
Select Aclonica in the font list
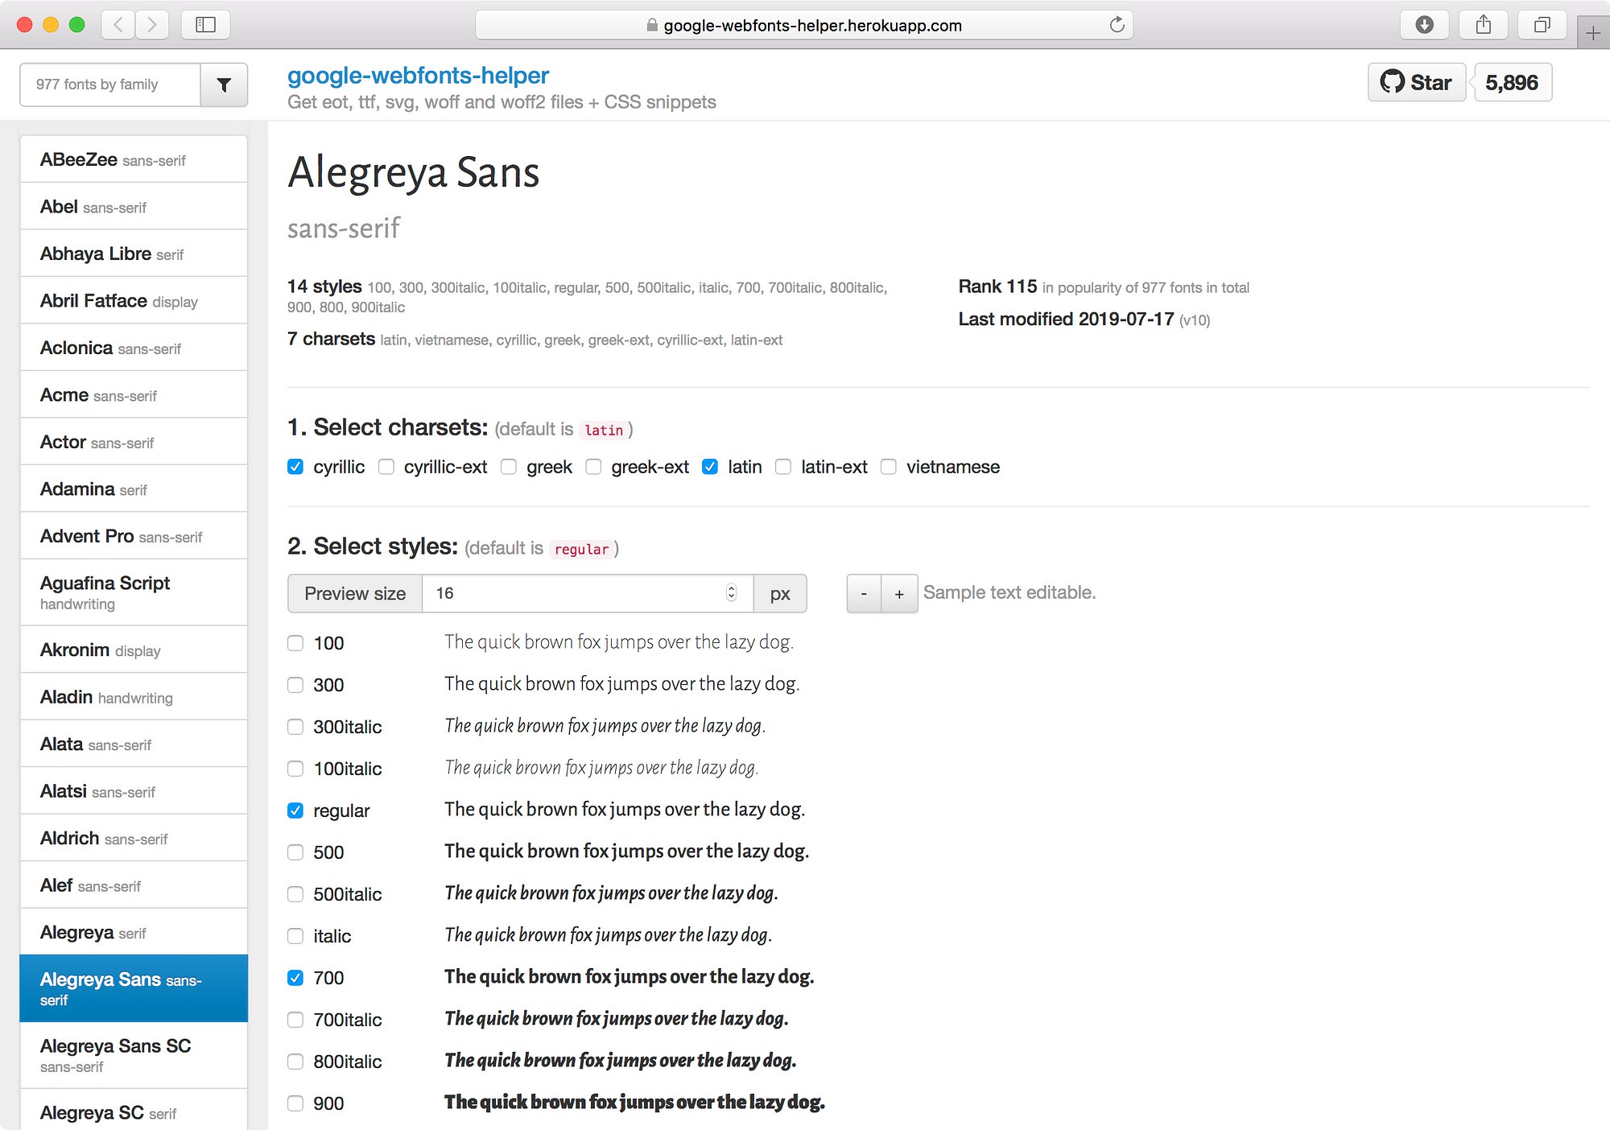pyautogui.click(x=134, y=348)
